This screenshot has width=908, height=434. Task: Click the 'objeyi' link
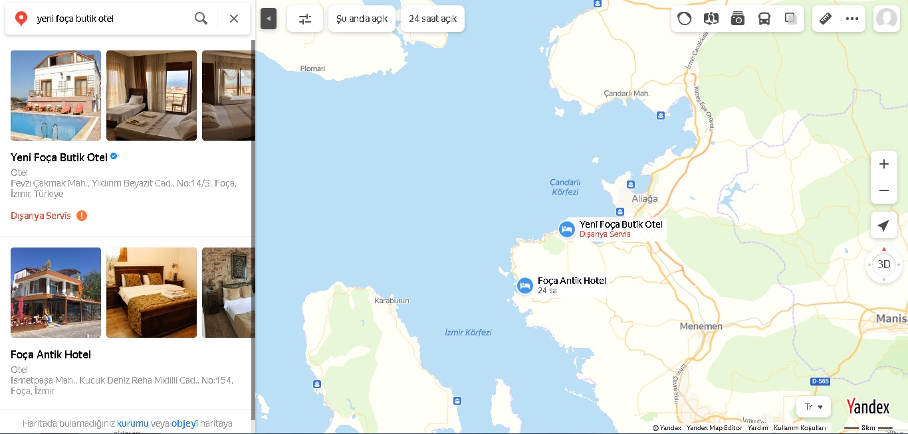[x=185, y=423]
